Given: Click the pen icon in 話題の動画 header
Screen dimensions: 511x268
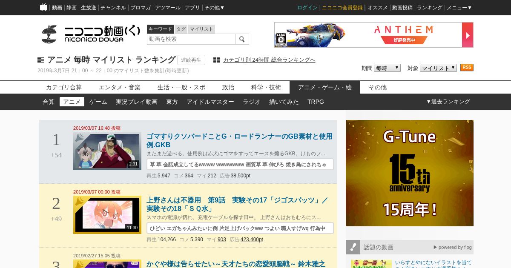Looking at the screenshot, I should click(x=353, y=247).
